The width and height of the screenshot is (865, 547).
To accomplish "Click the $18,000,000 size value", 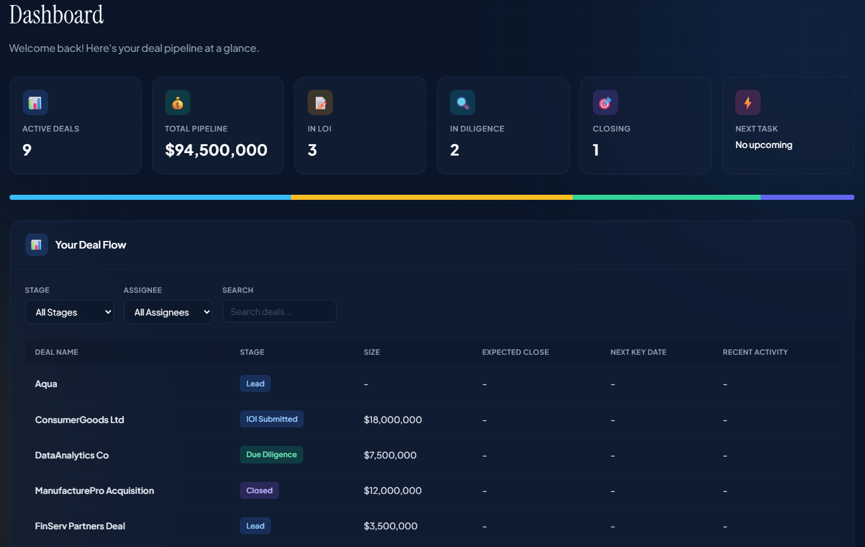I will click(393, 420).
